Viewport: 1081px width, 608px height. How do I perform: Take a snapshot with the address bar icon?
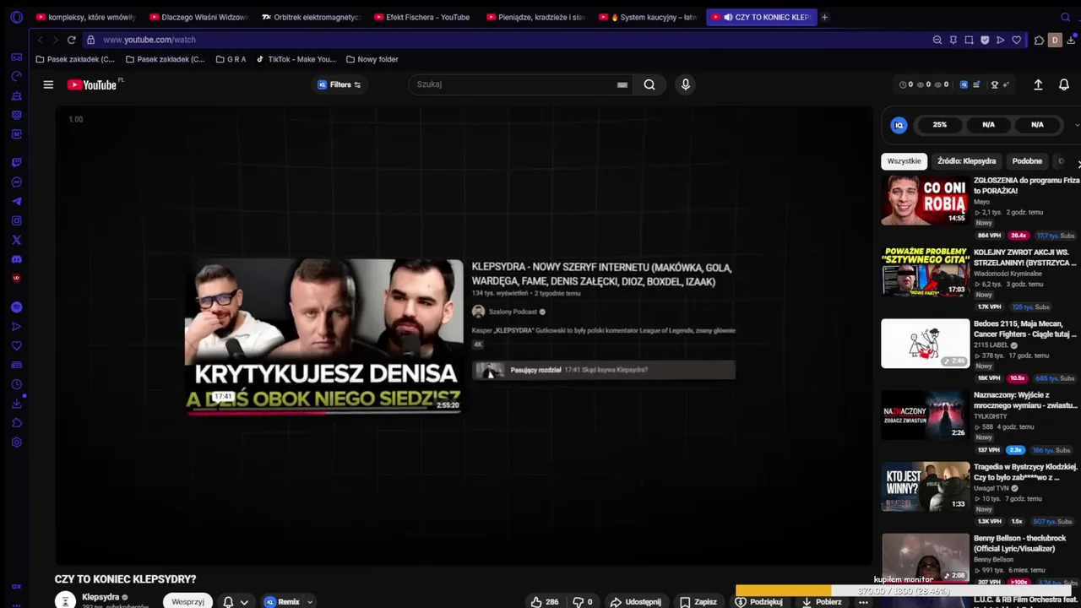coord(970,40)
